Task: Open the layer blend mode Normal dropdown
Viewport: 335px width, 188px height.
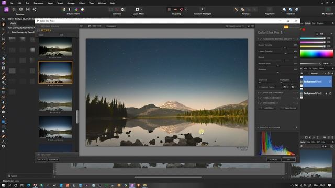Action: tap(318, 73)
